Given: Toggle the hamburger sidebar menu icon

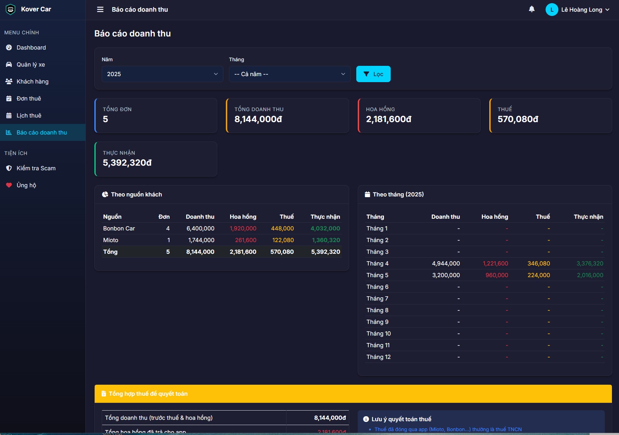Looking at the screenshot, I should 100,10.
